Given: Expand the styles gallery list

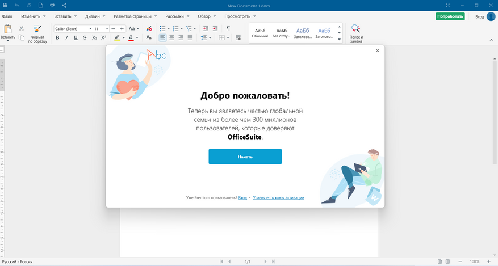Looking at the screenshot, I should point(339,39).
